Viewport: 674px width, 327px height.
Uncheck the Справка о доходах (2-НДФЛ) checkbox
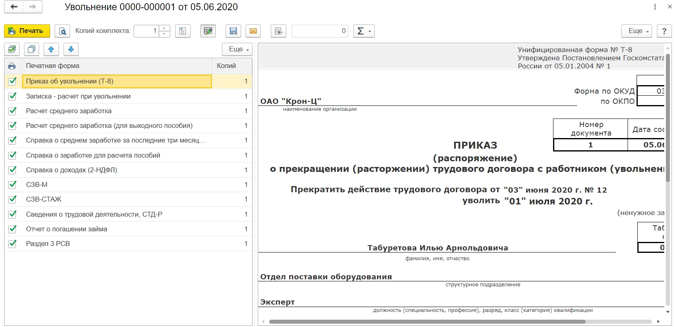[13, 170]
